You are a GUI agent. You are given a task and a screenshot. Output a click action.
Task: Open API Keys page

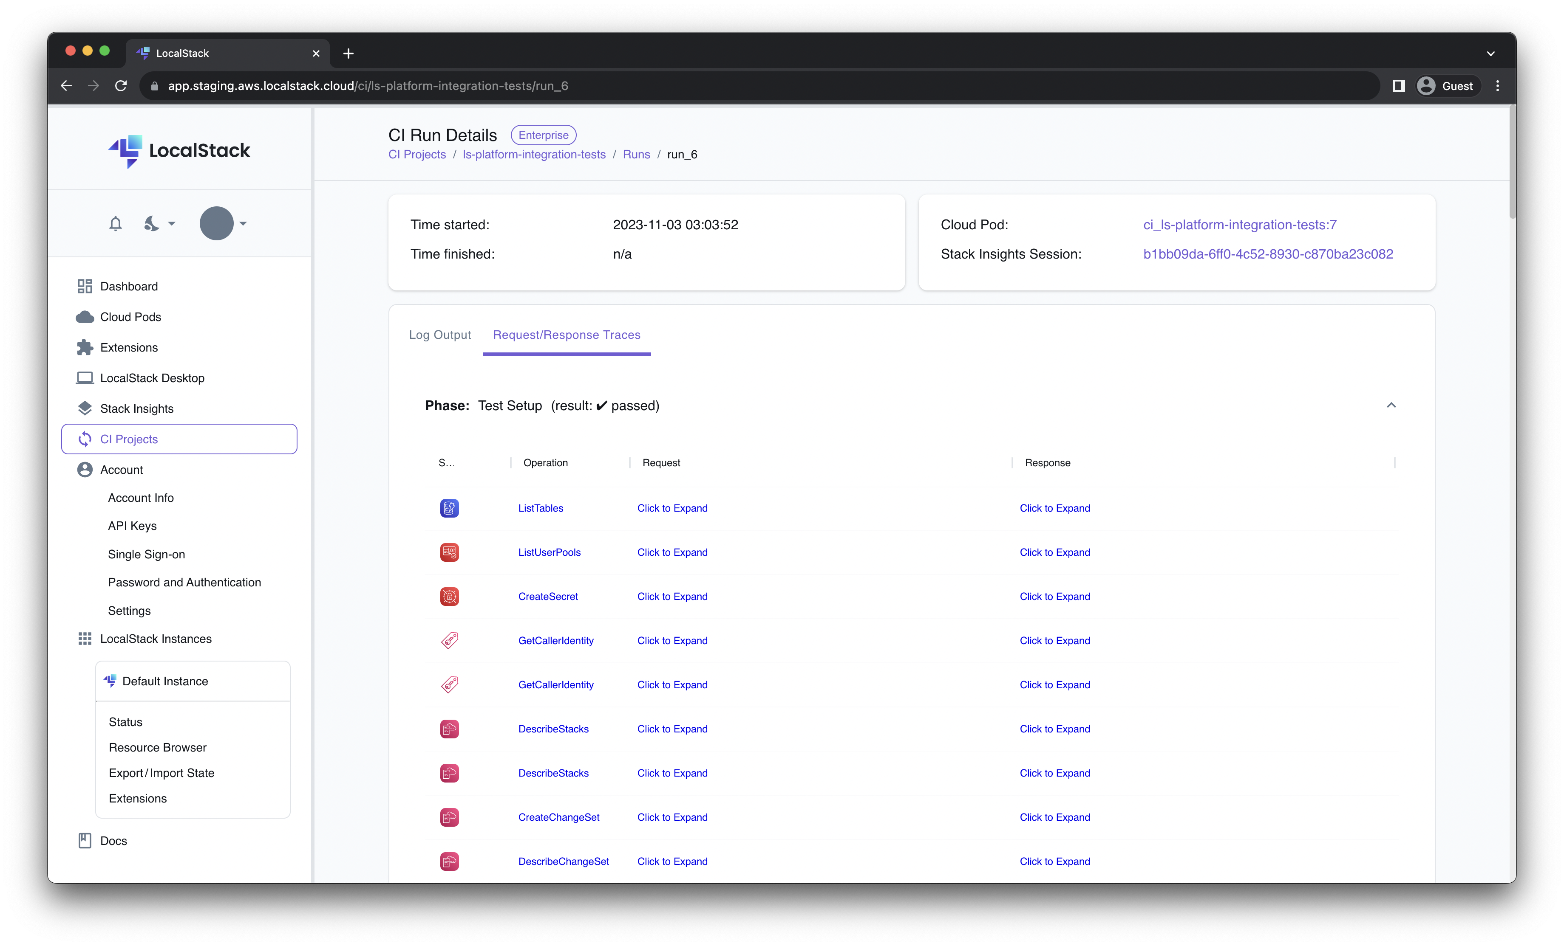click(x=132, y=526)
